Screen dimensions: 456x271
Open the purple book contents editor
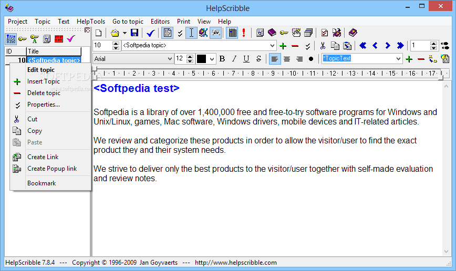(272, 33)
